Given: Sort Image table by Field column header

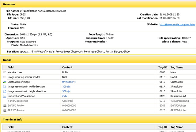Looking at the screenshot, I should [x=10, y=67].
